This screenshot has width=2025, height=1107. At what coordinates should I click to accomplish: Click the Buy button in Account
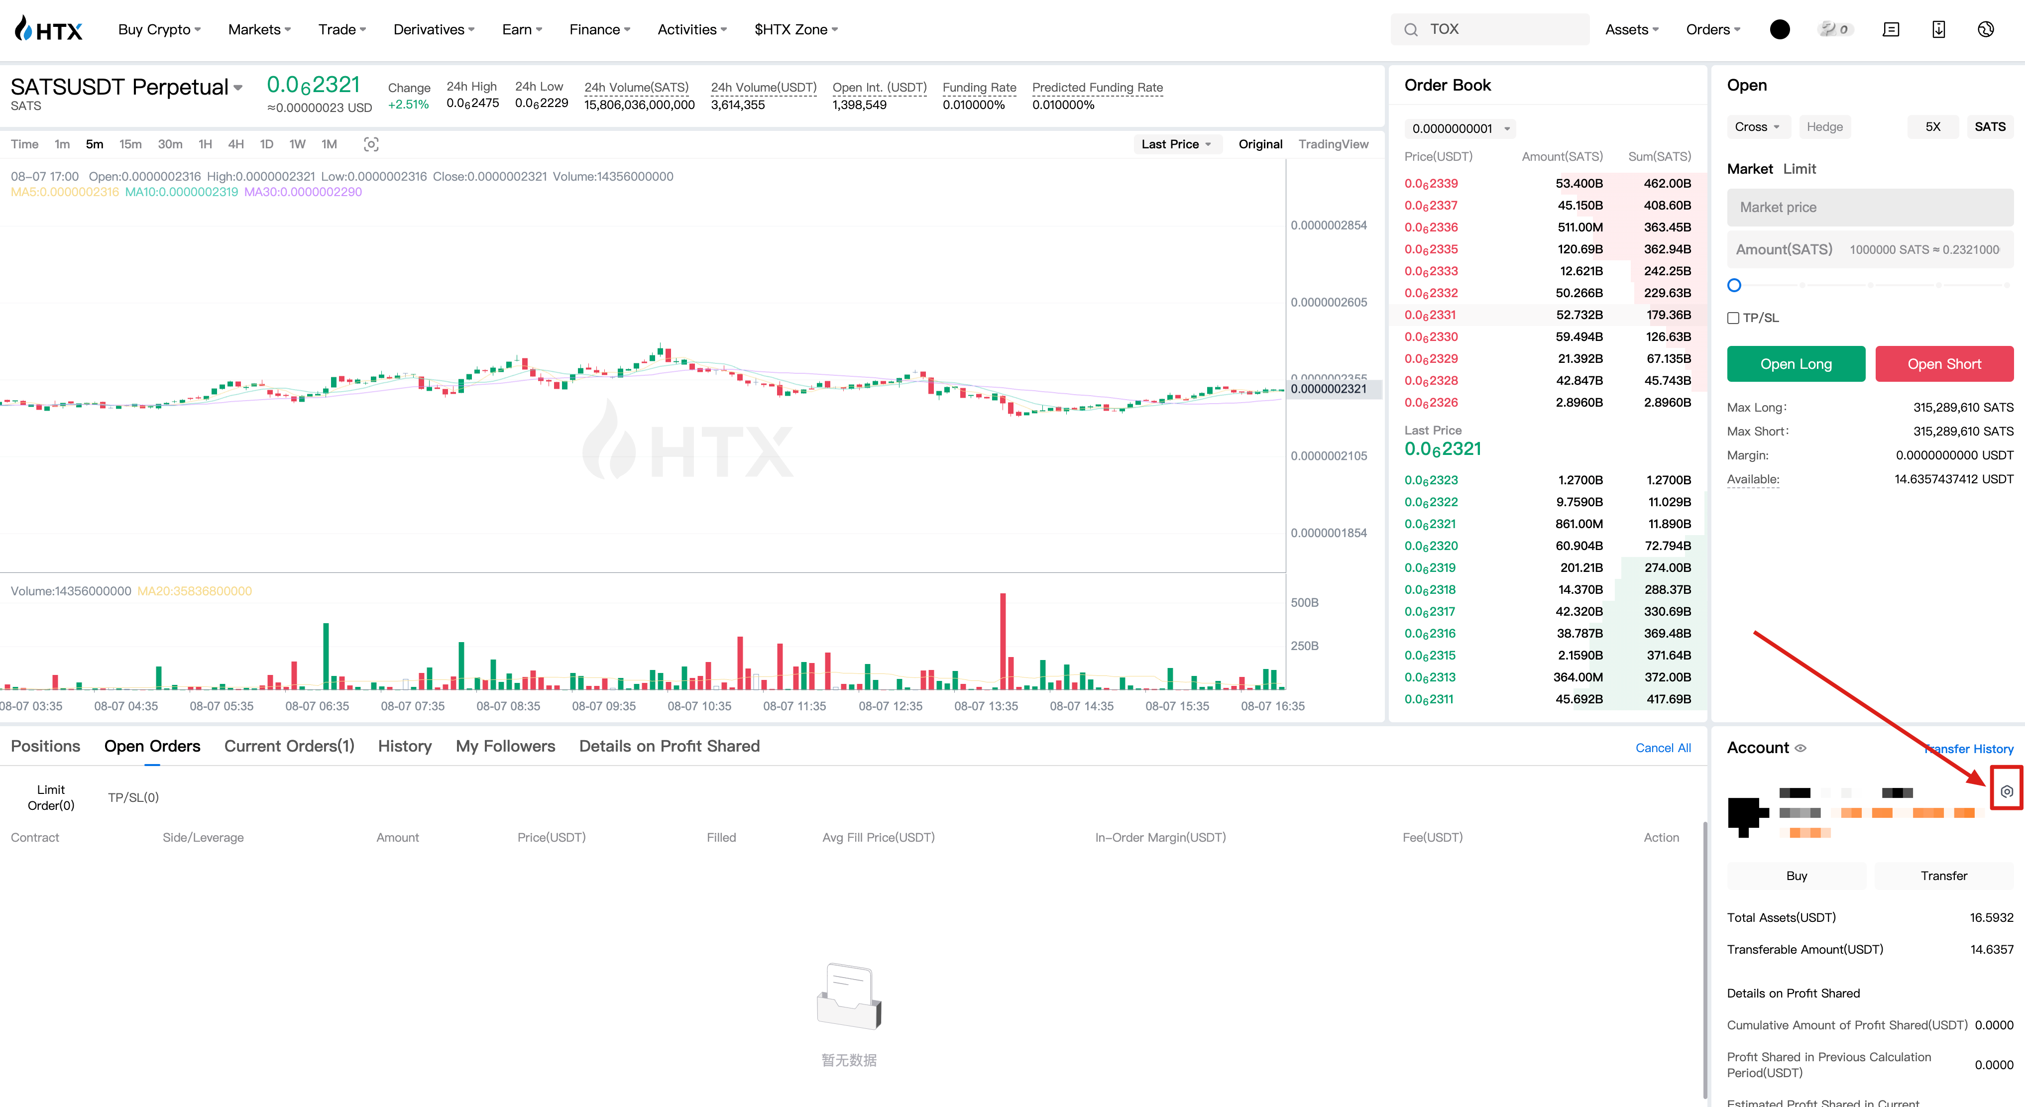(1796, 876)
